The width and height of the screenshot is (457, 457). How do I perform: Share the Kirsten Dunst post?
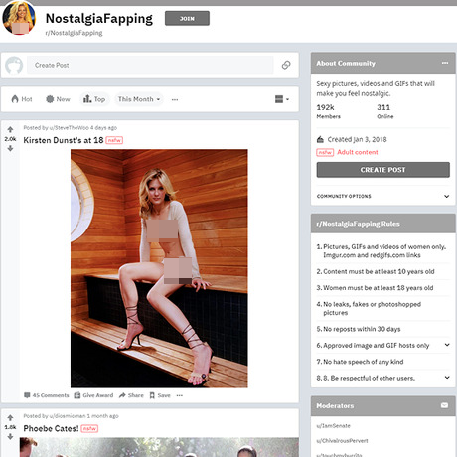point(131,395)
